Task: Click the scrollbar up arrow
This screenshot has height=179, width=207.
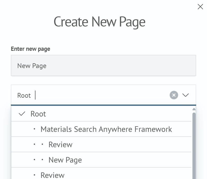Action: point(194,109)
